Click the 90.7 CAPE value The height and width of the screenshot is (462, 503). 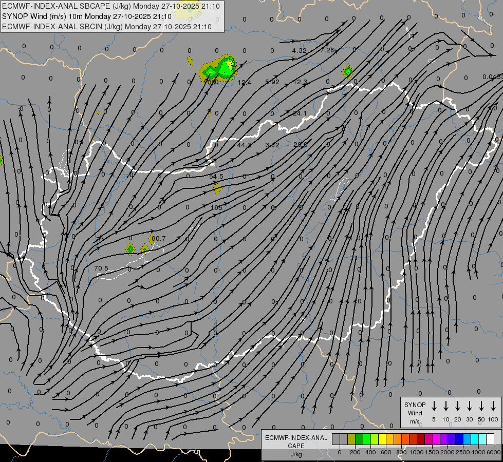pos(158,239)
